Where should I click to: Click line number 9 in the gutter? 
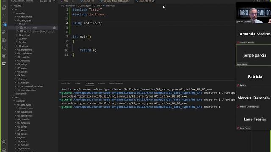tap(67, 46)
